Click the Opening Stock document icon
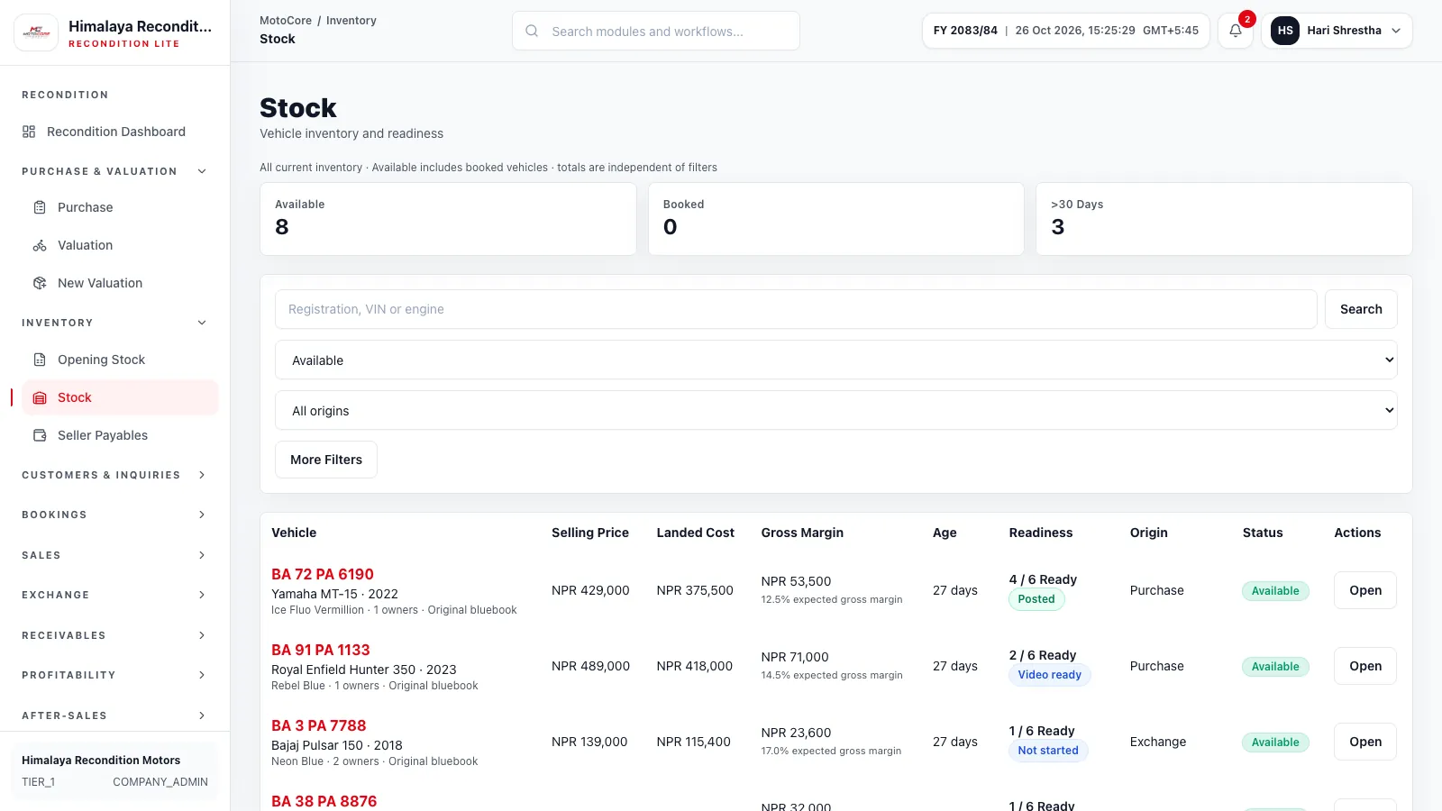 40,360
